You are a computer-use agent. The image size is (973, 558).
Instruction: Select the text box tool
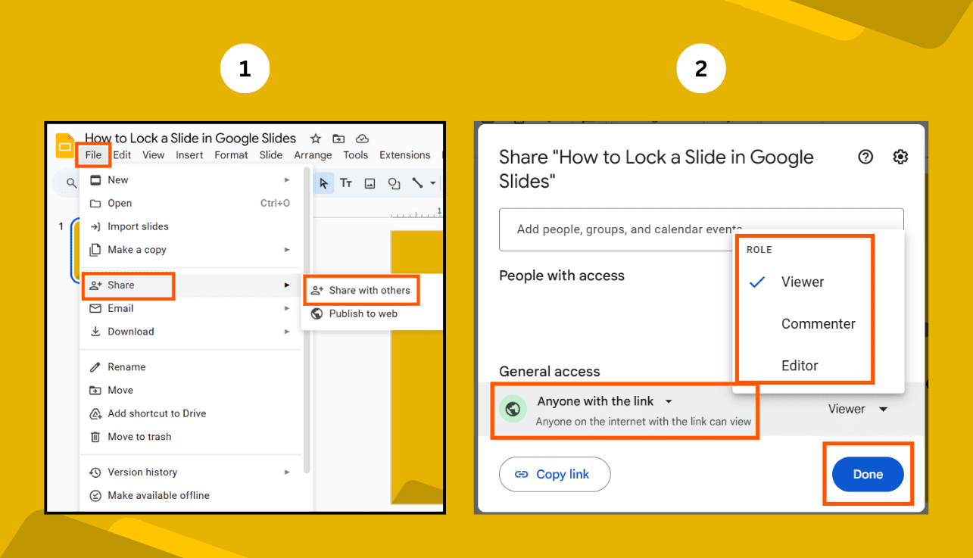pyautogui.click(x=346, y=182)
